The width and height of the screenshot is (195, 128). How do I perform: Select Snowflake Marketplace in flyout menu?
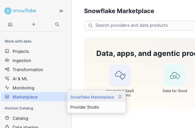pos(92,97)
